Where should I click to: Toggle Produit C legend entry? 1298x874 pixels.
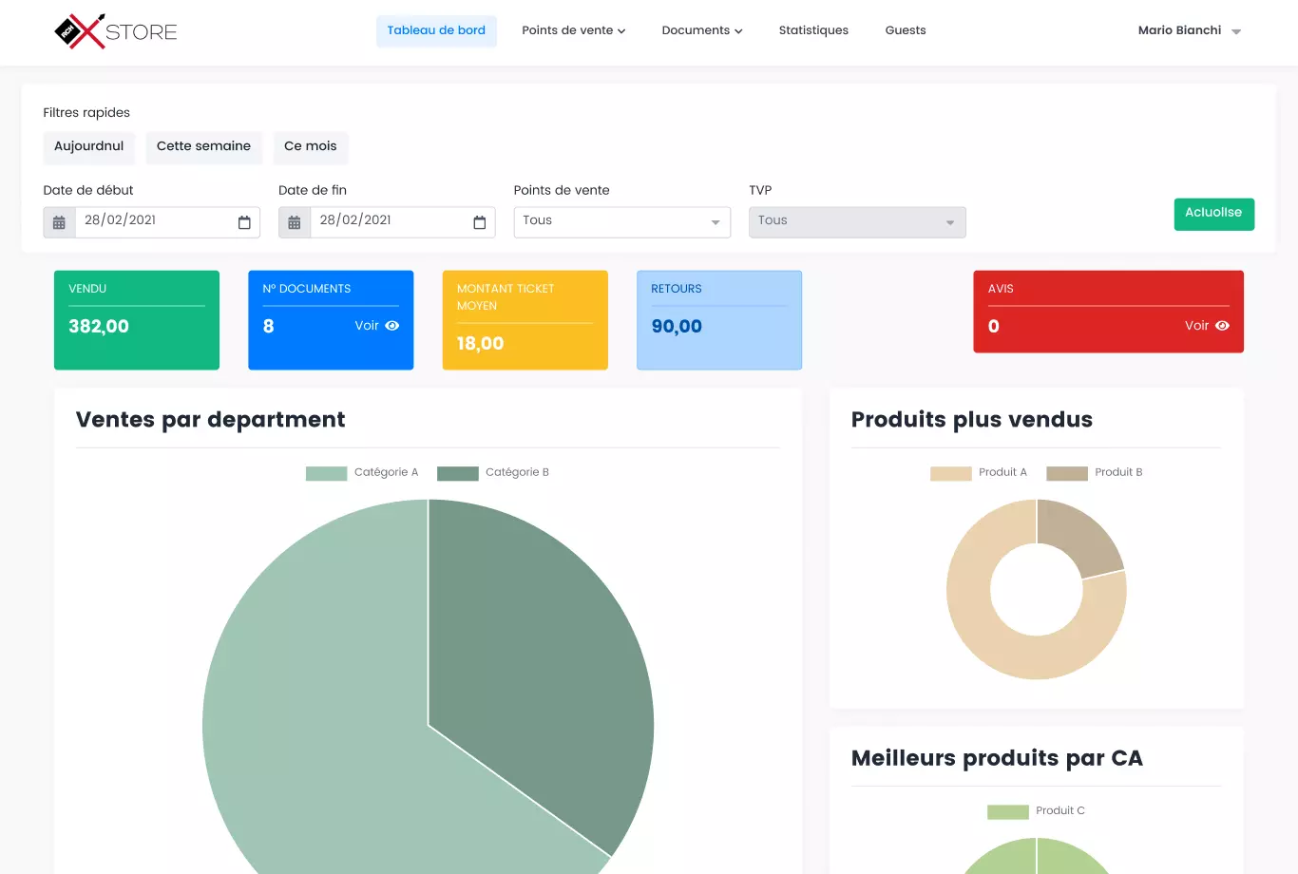1036,811
